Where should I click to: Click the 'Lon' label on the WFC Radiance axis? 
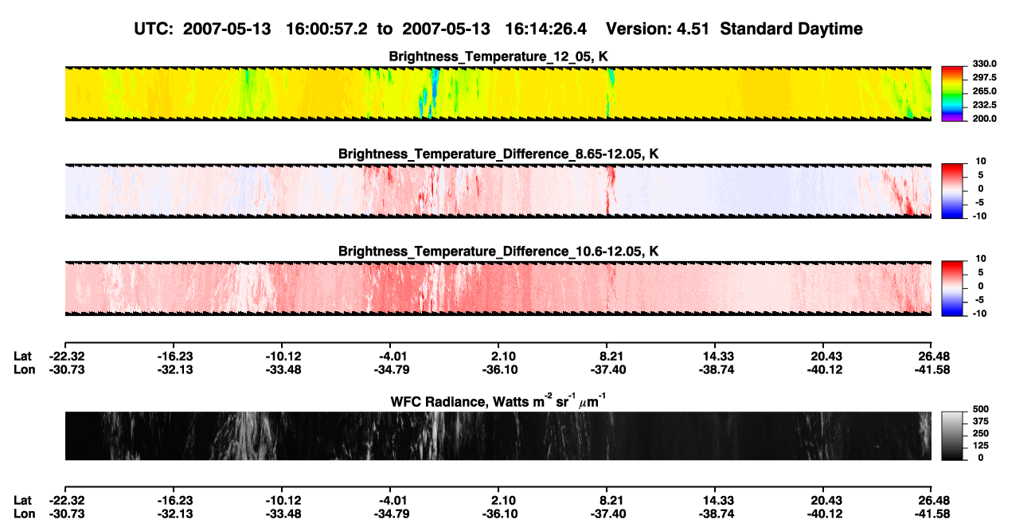tap(24, 513)
